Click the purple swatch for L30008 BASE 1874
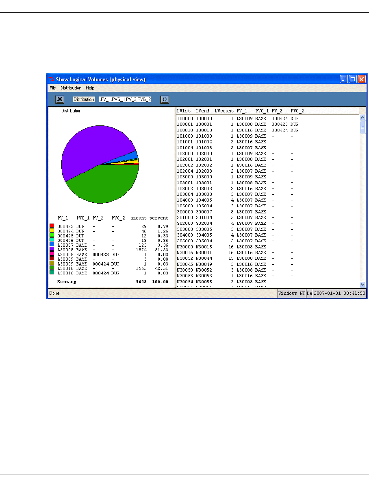The height and width of the screenshot is (487, 369). [52, 249]
